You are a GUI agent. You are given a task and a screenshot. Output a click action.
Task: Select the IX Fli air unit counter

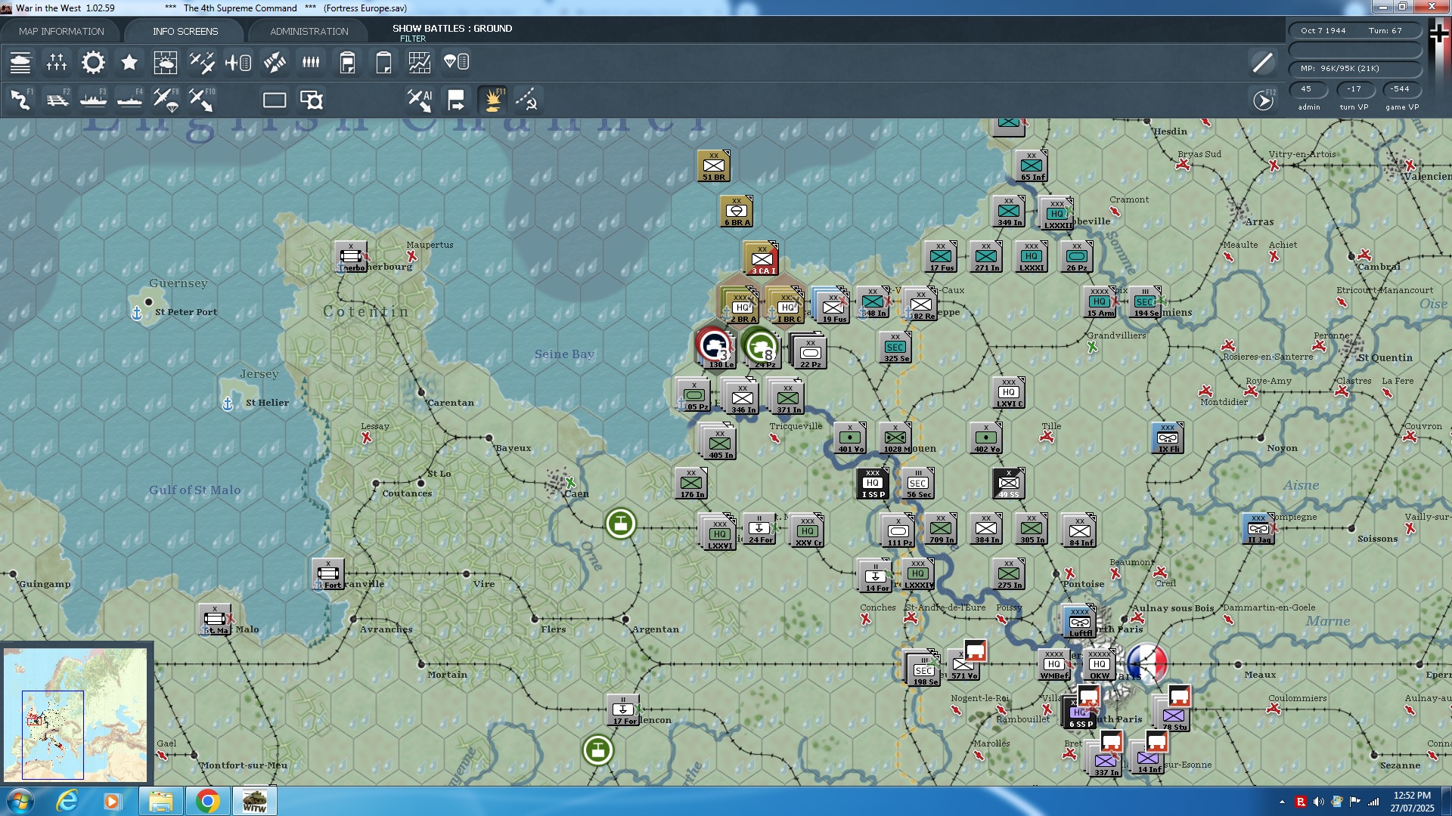(1168, 438)
